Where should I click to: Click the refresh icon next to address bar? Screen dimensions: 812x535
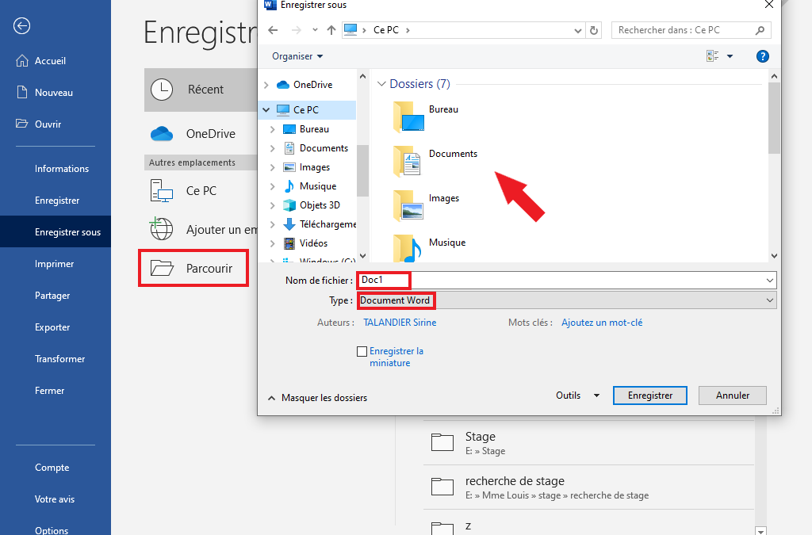595,30
